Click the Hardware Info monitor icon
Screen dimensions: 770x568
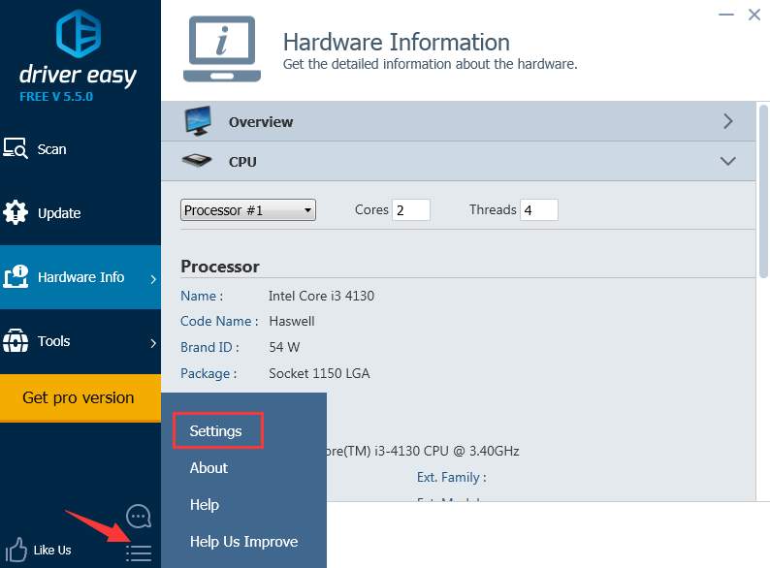16,276
